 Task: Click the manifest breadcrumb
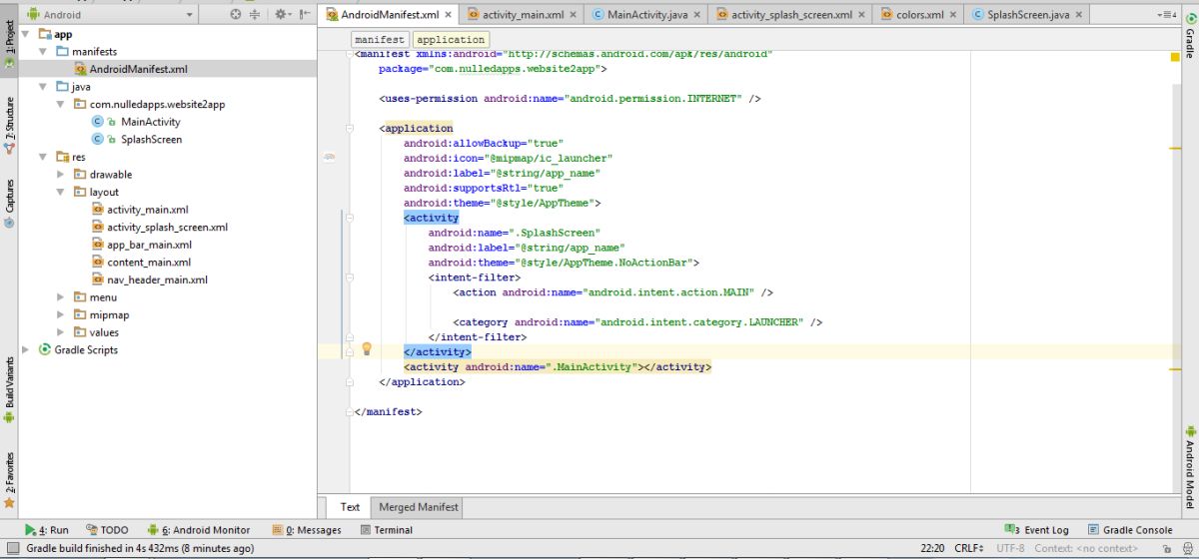click(380, 39)
